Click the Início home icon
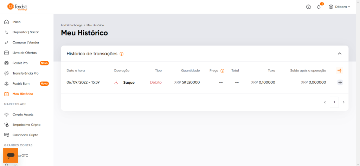Viewport: 360px width, 166px height. tap(6, 22)
